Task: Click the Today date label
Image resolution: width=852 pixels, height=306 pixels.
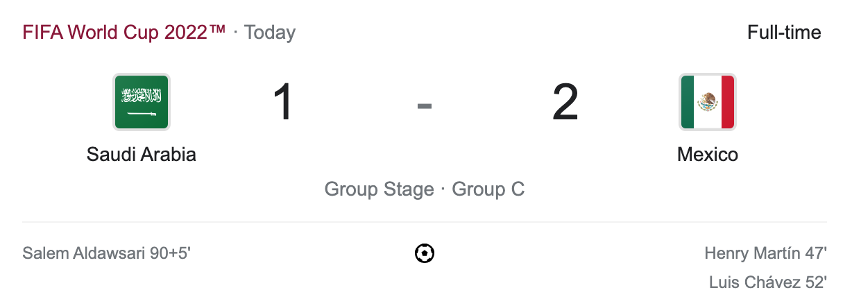Action: (270, 33)
